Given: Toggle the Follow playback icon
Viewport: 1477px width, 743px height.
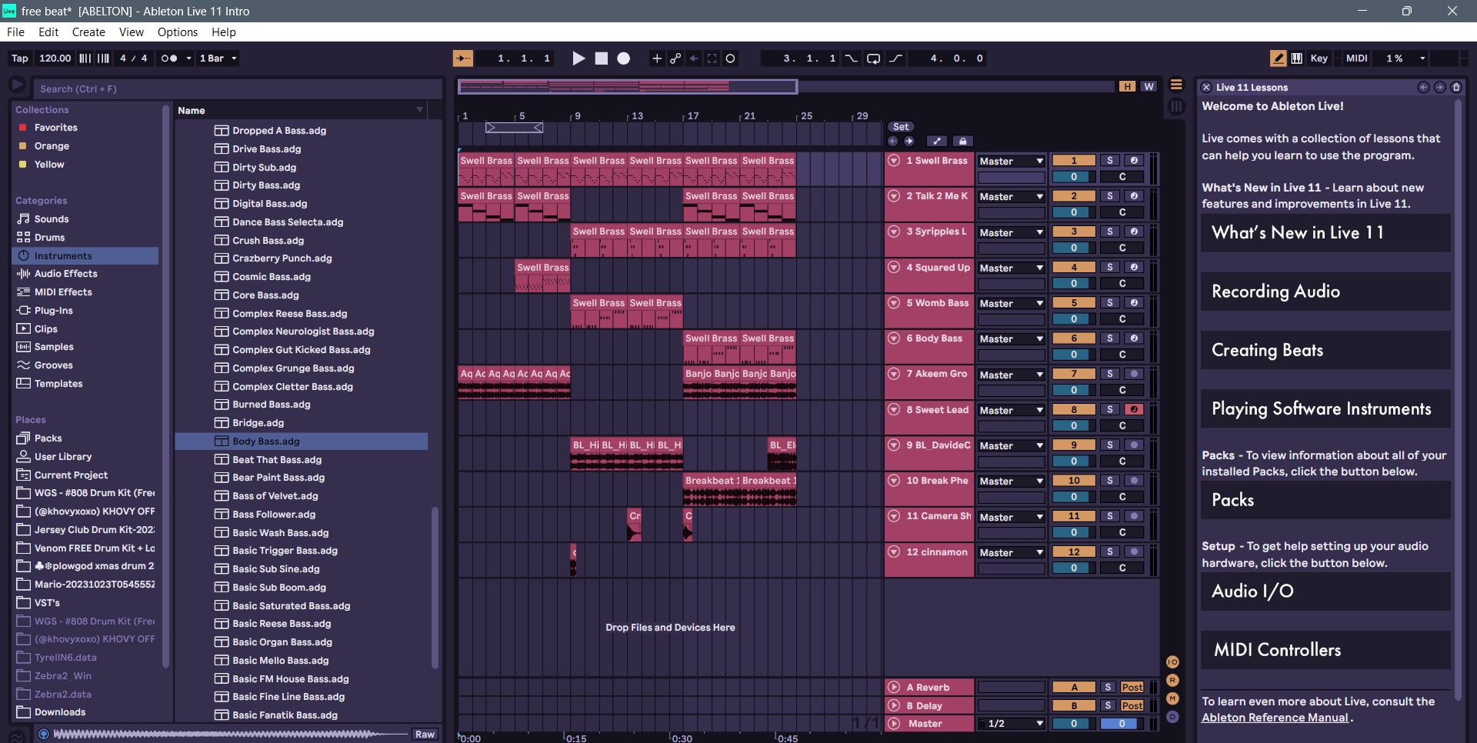Looking at the screenshot, I should pos(463,58).
